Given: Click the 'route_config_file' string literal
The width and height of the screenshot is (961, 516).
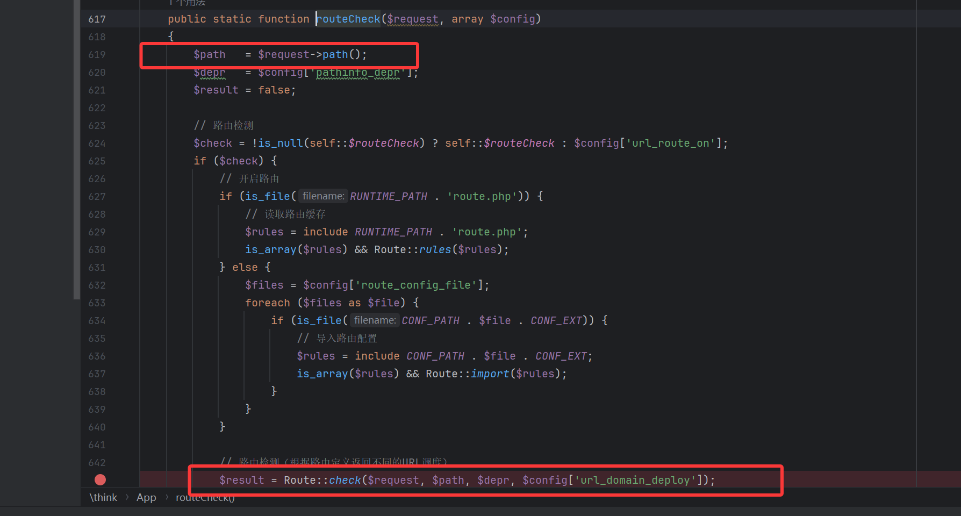Looking at the screenshot, I should 416,285.
